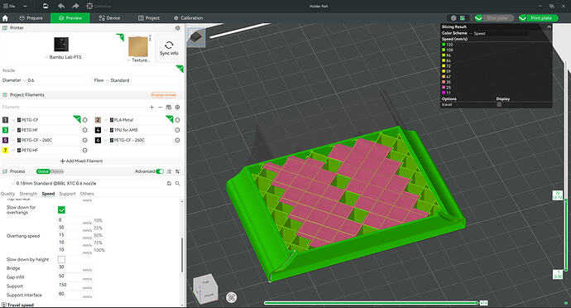
Task: Switch to the Calibration tab
Action: tap(189, 18)
